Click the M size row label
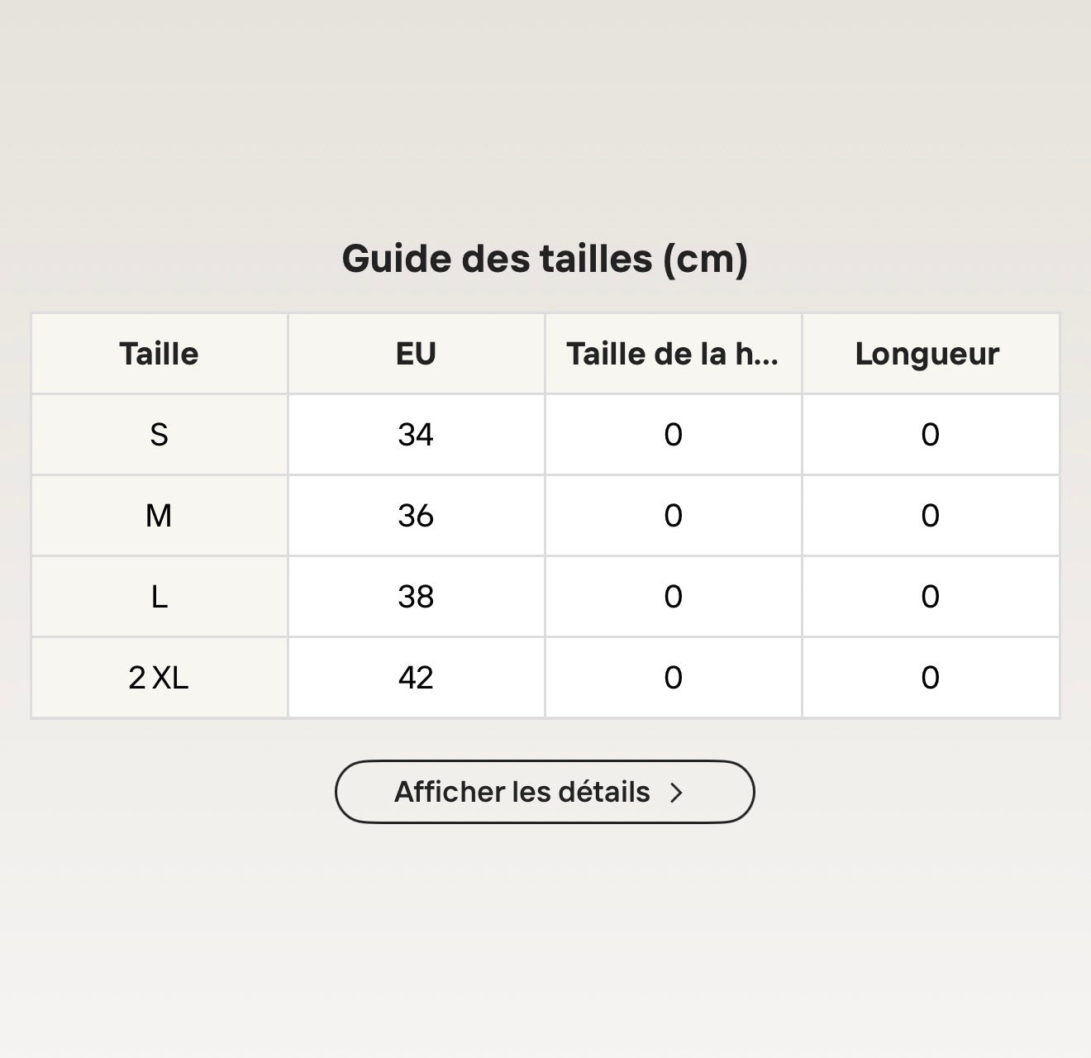Screen dimensions: 1091x1058 [160, 516]
